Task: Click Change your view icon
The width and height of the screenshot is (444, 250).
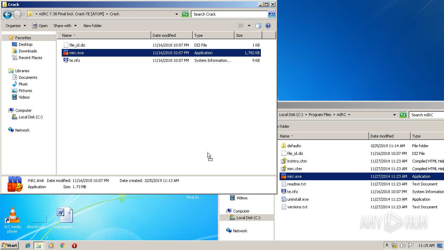Action: click(x=241, y=26)
